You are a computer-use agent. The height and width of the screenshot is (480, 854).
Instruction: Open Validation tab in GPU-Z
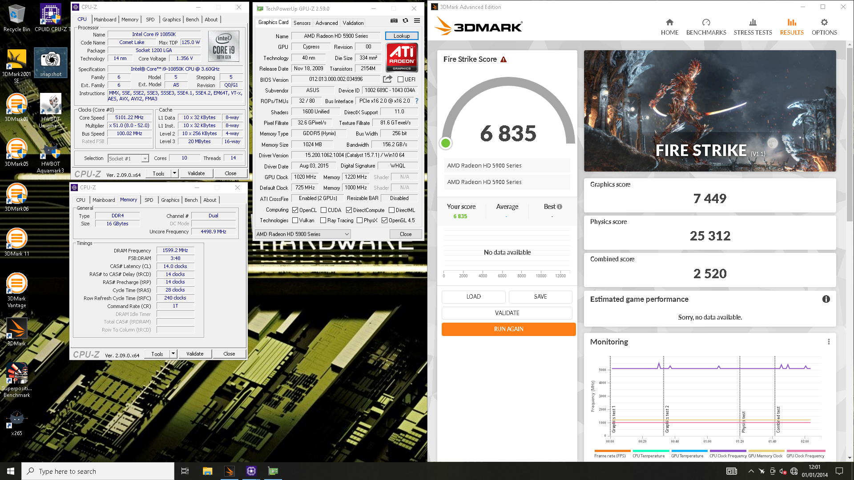(x=353, y=23)
